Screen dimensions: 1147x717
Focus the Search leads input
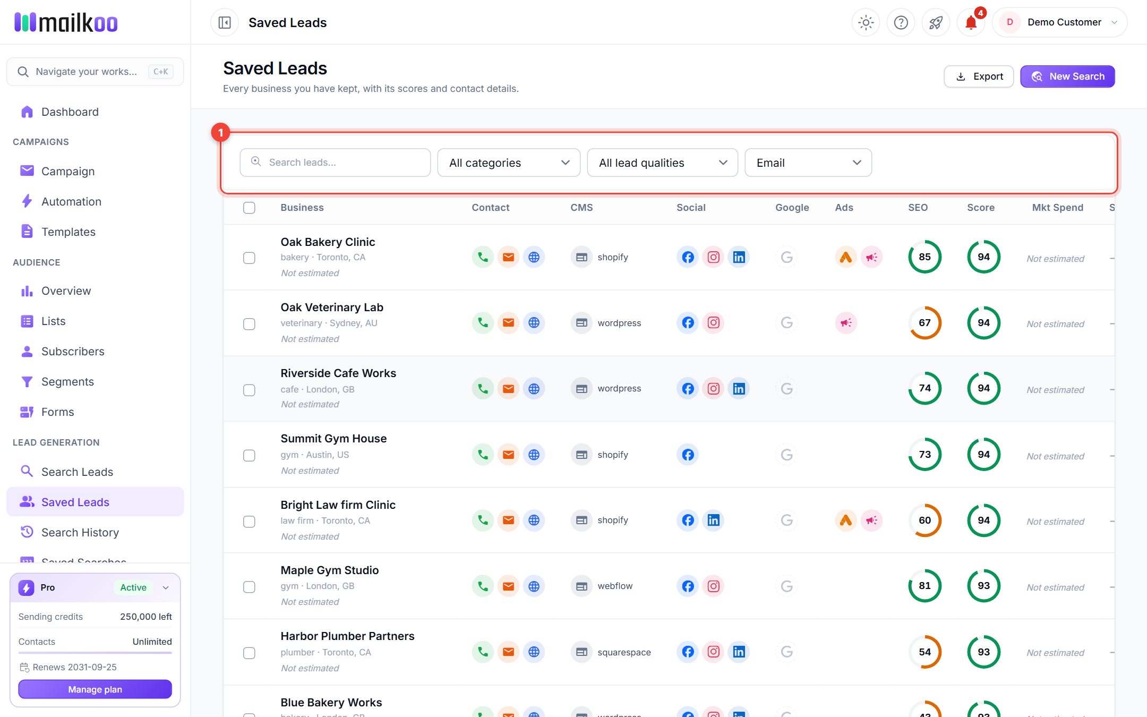tap(335, 163)
